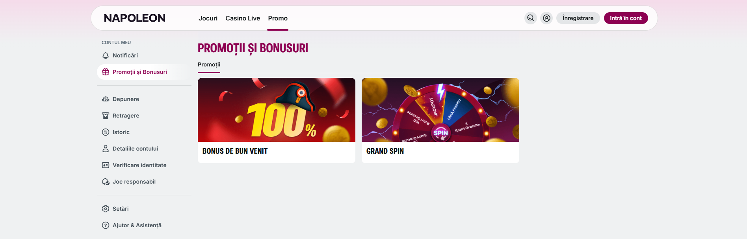Switch to the Promoții tab

(x=209, y=64)
